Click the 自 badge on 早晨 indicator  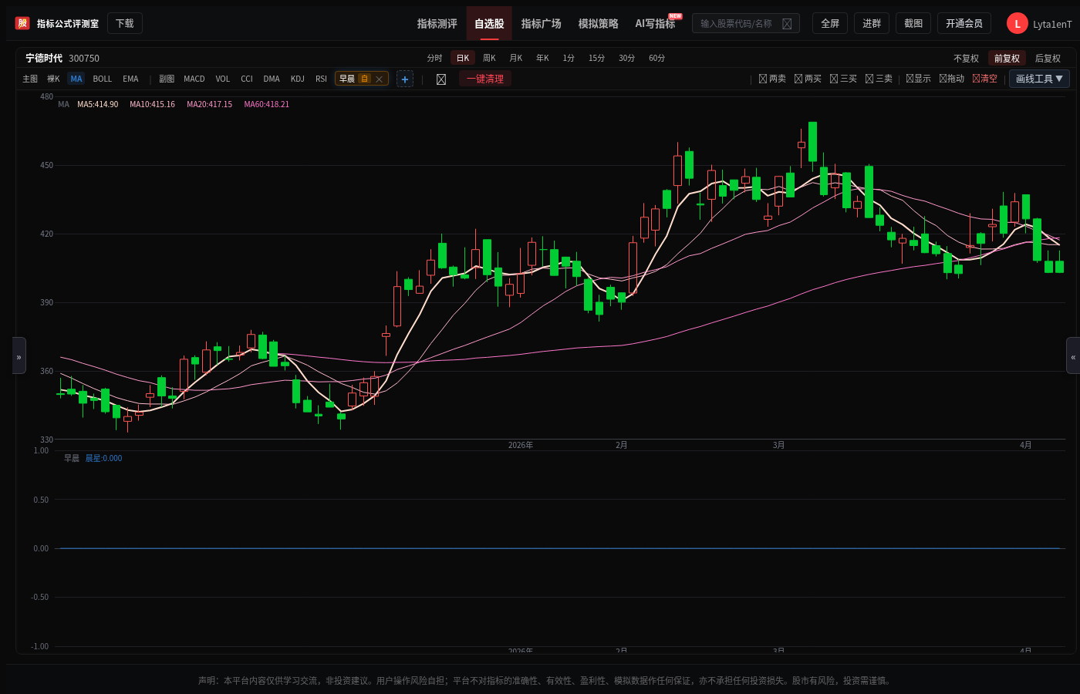point(364,79)
